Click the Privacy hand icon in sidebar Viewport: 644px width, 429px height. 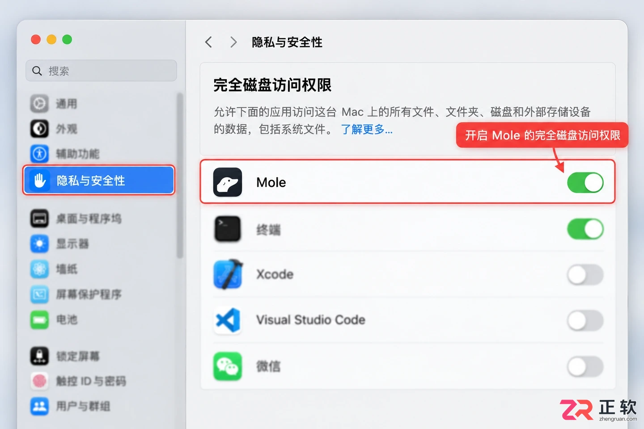(x=40, y=181)
